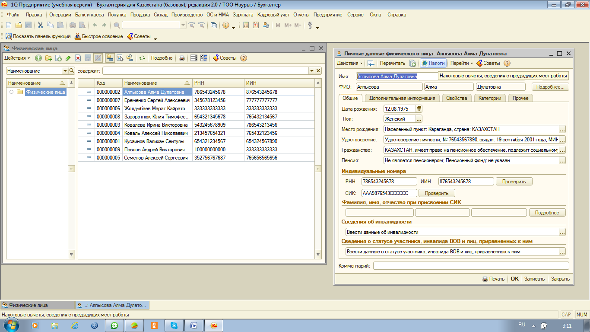Click the move to group icon
Image resolution: width=590 pixels, height=332 pixels.
[129, 58]
